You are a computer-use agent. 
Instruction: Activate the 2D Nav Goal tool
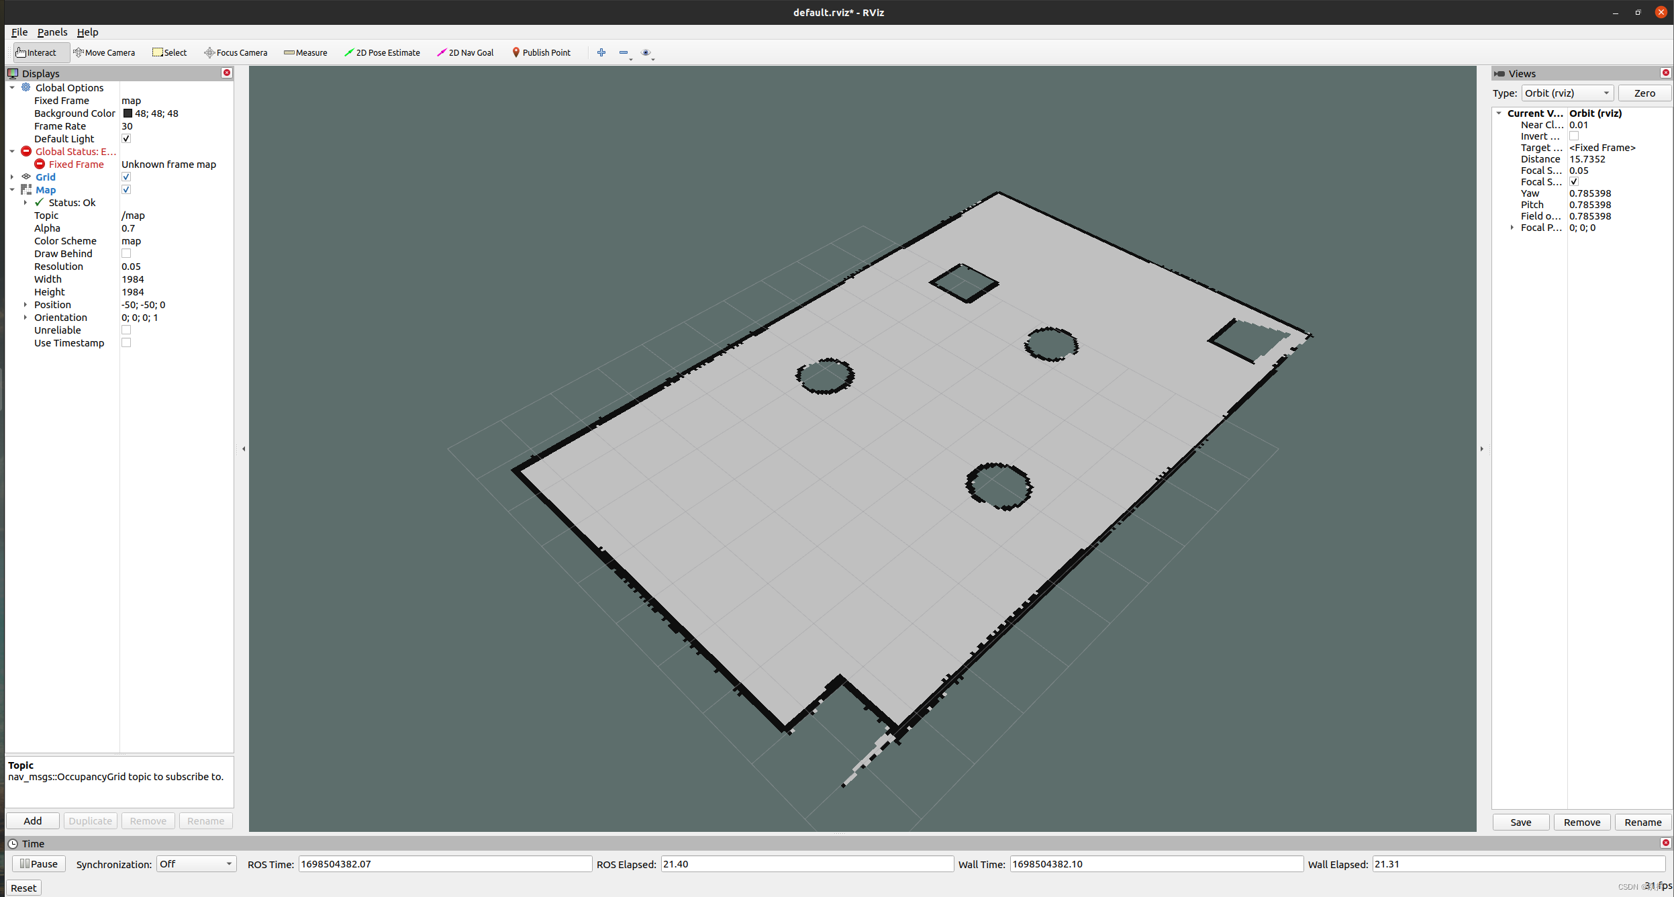[x=465, y=52]
